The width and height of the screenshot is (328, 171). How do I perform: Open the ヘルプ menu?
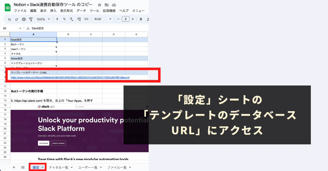124,11
